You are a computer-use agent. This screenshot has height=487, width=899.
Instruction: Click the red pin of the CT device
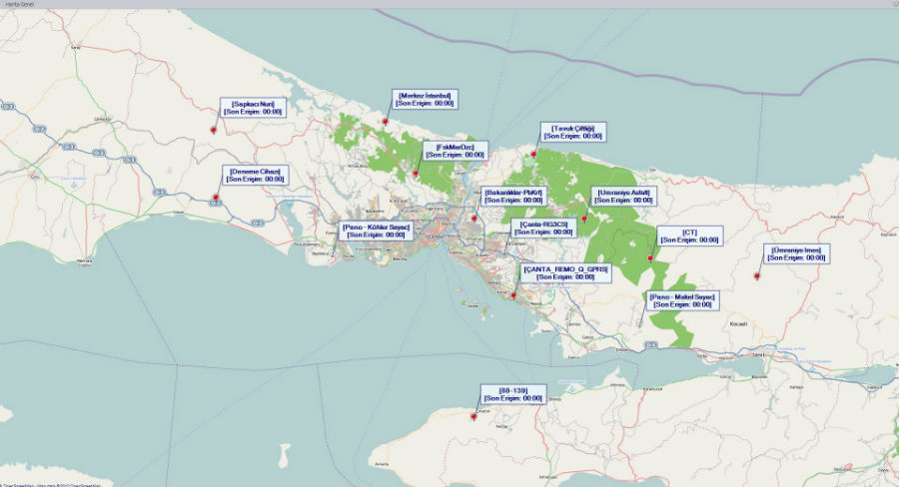pos(650,258)
